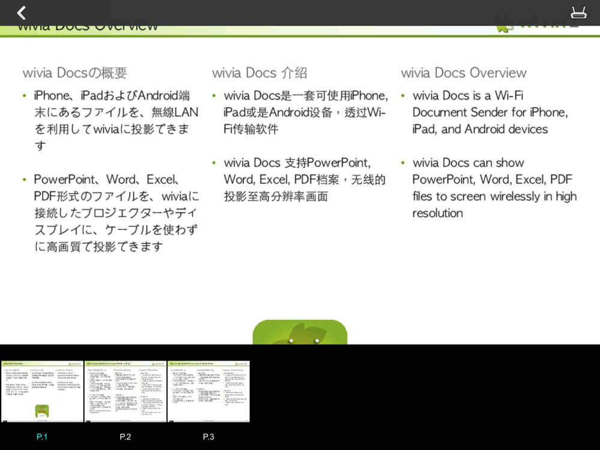The width and height of the screenshot is (600, 450).
Task: Click the heading "wivia Docs Overview" in the right column
Action: [x=464, y=73]
